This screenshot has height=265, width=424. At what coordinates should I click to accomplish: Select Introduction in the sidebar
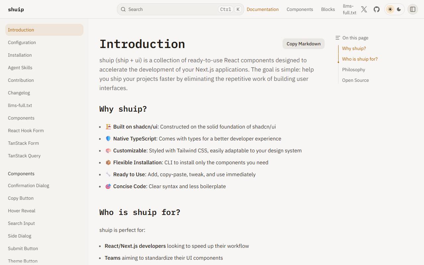(x=44, y=30)
